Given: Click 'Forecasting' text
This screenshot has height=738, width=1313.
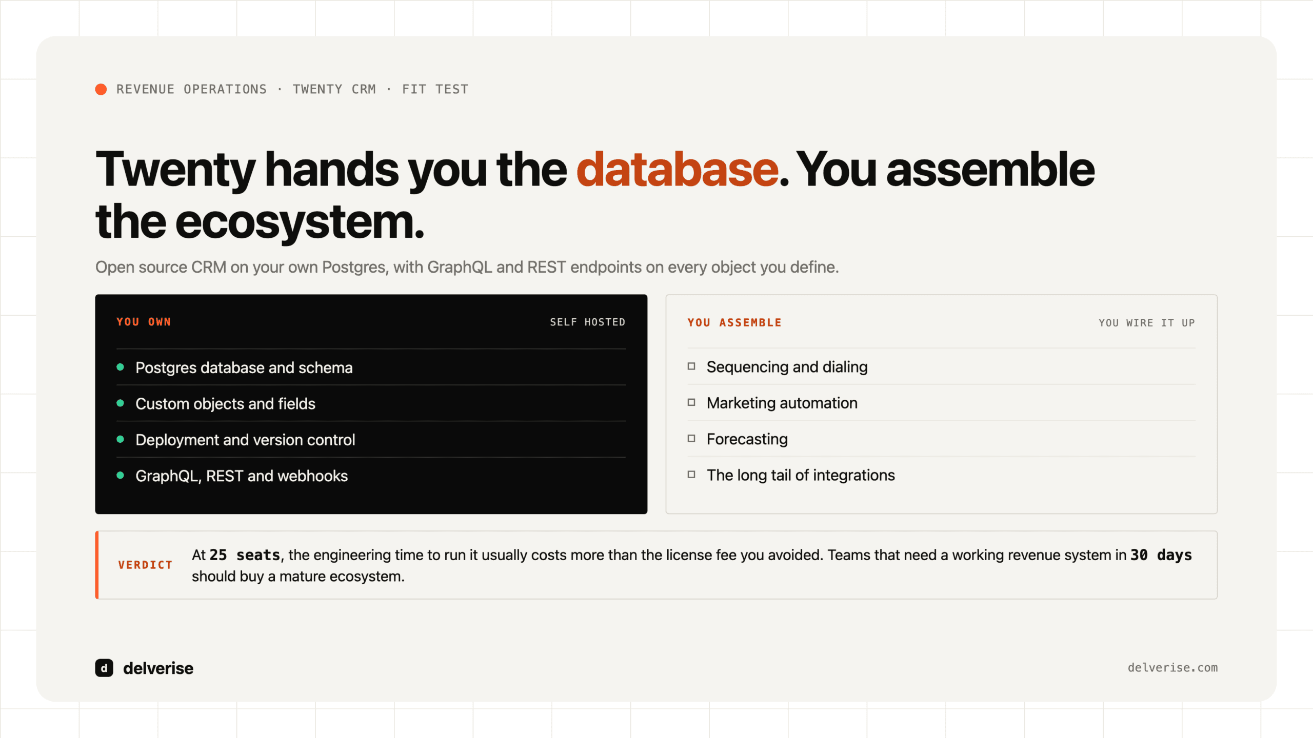Looking at the screenshot, I should point(747,439).
